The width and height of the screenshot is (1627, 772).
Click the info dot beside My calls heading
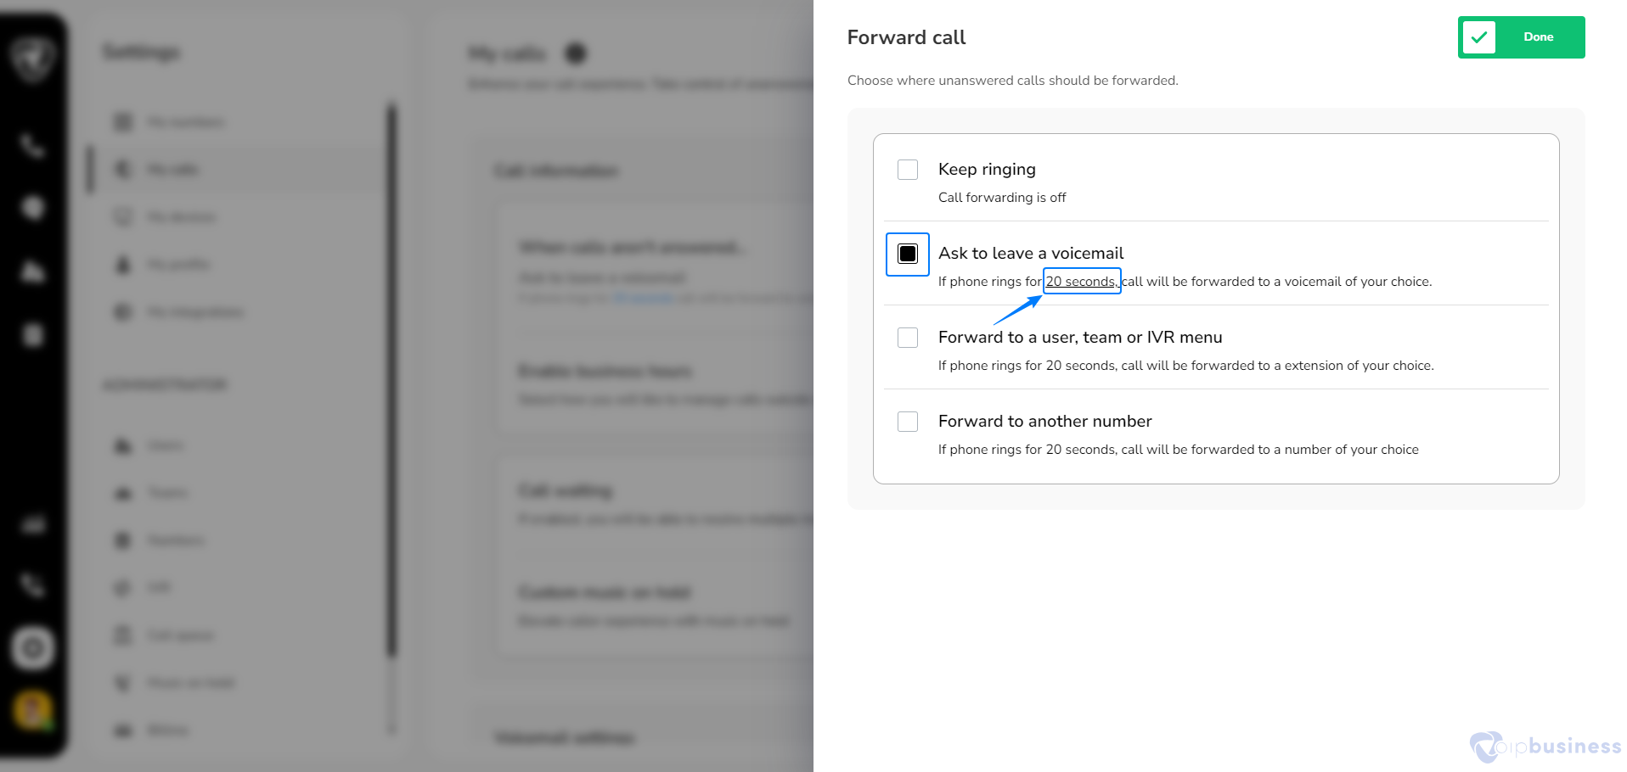(576, 54)
